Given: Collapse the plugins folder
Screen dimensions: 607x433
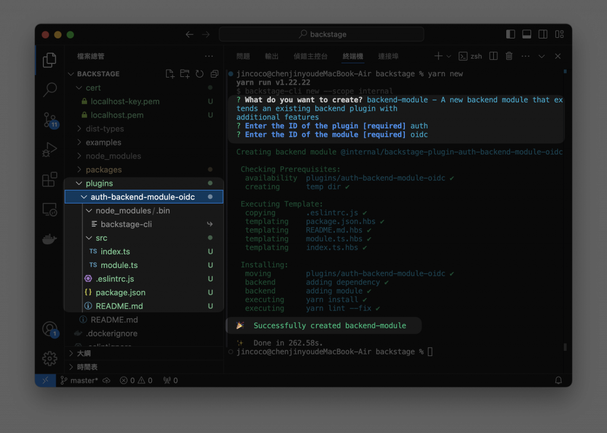Looking at the screenshot, I should 144,183.
